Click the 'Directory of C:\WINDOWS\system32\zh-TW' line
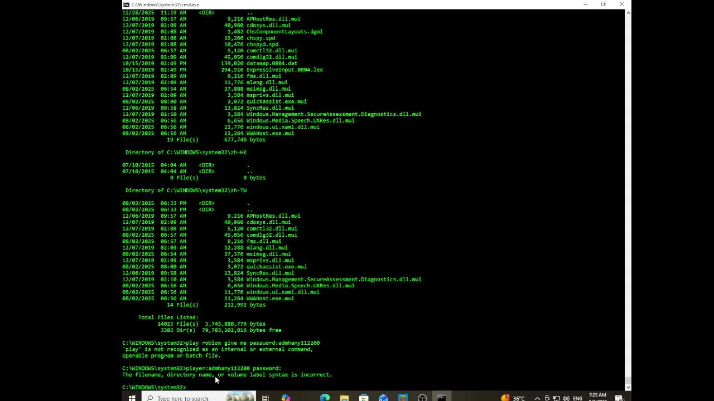Image resolution: width=714 pixels, height=401 pixels. coord(186,190)
